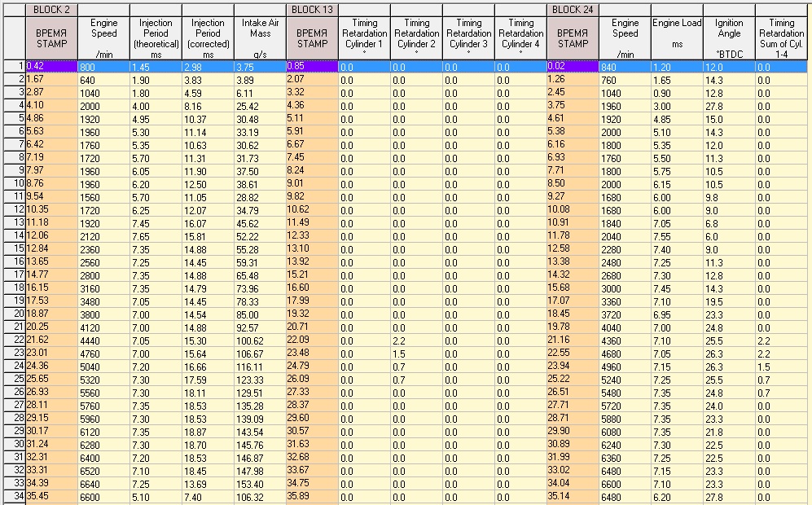Click the Intake Air Mass column header
Viewport: 812px width, 505px height.
pos(260,38)
